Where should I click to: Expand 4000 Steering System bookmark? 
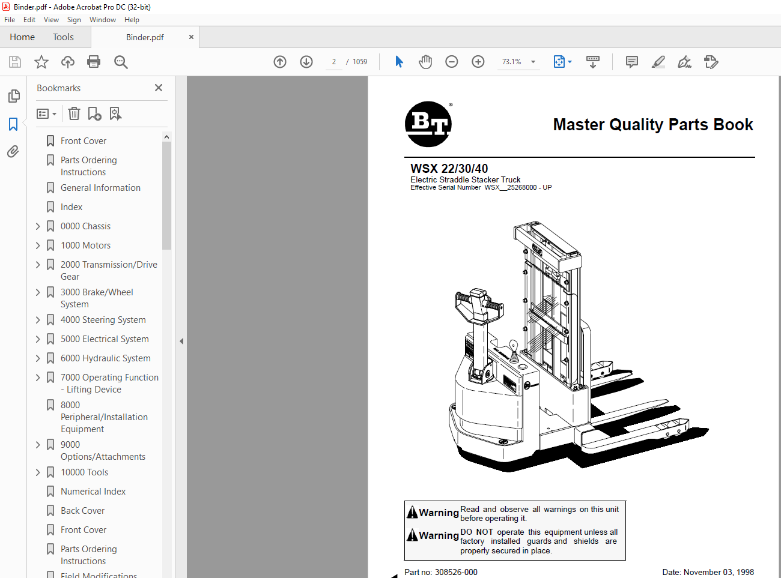(38, 320)
